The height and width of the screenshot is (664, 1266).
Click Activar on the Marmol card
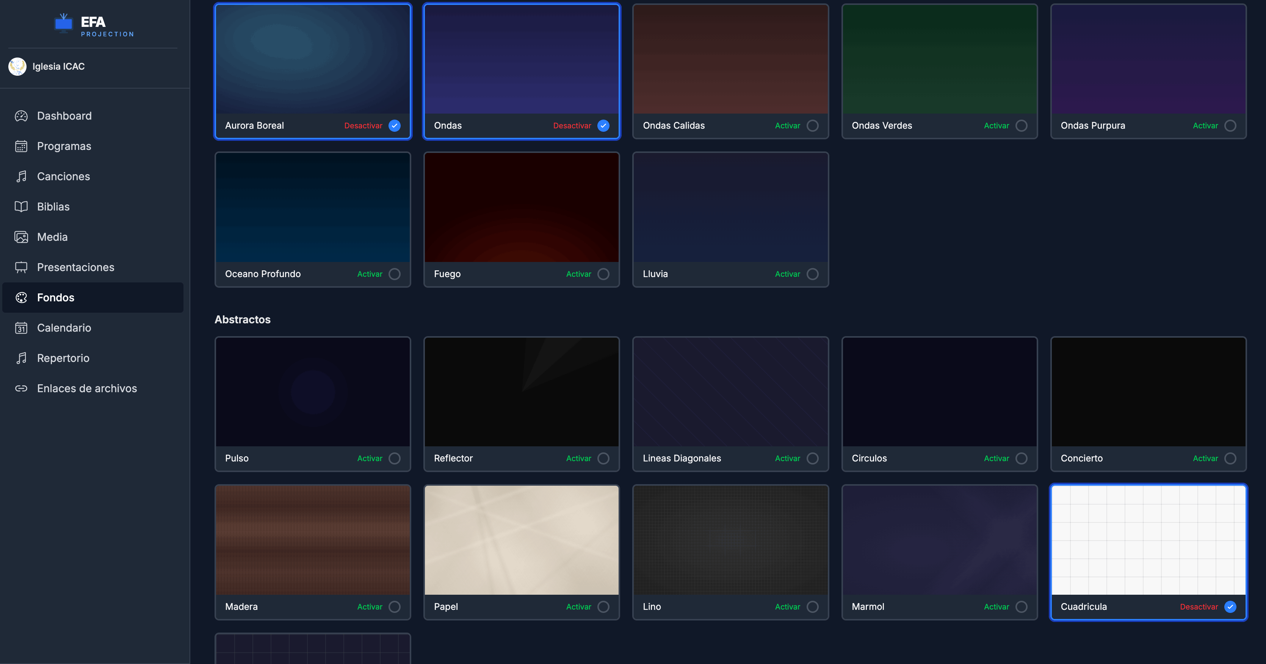(996, 606)
